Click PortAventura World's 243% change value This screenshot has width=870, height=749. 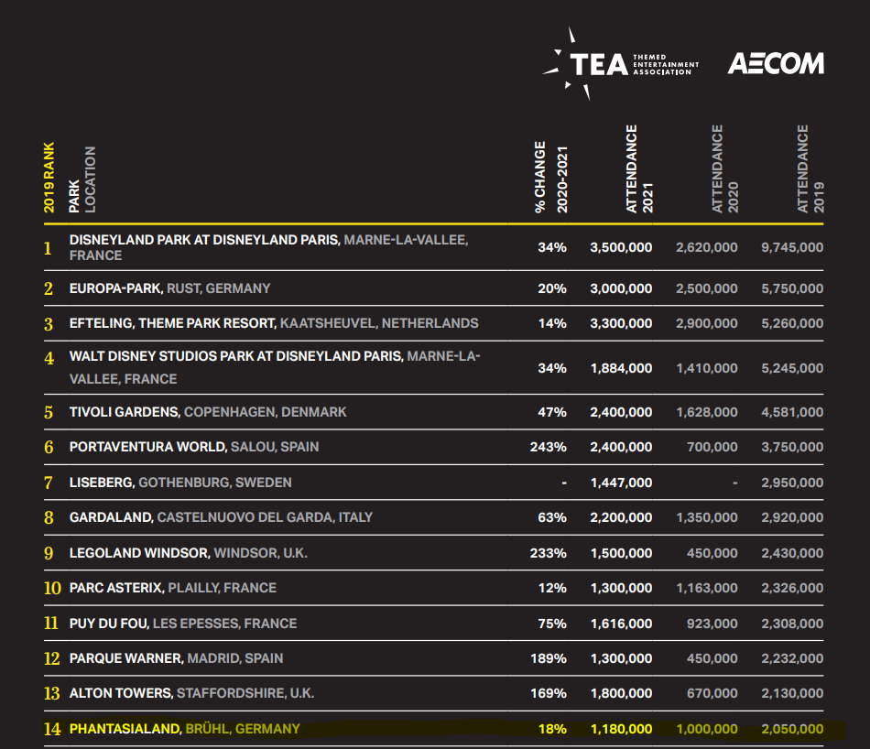[549, 447]
